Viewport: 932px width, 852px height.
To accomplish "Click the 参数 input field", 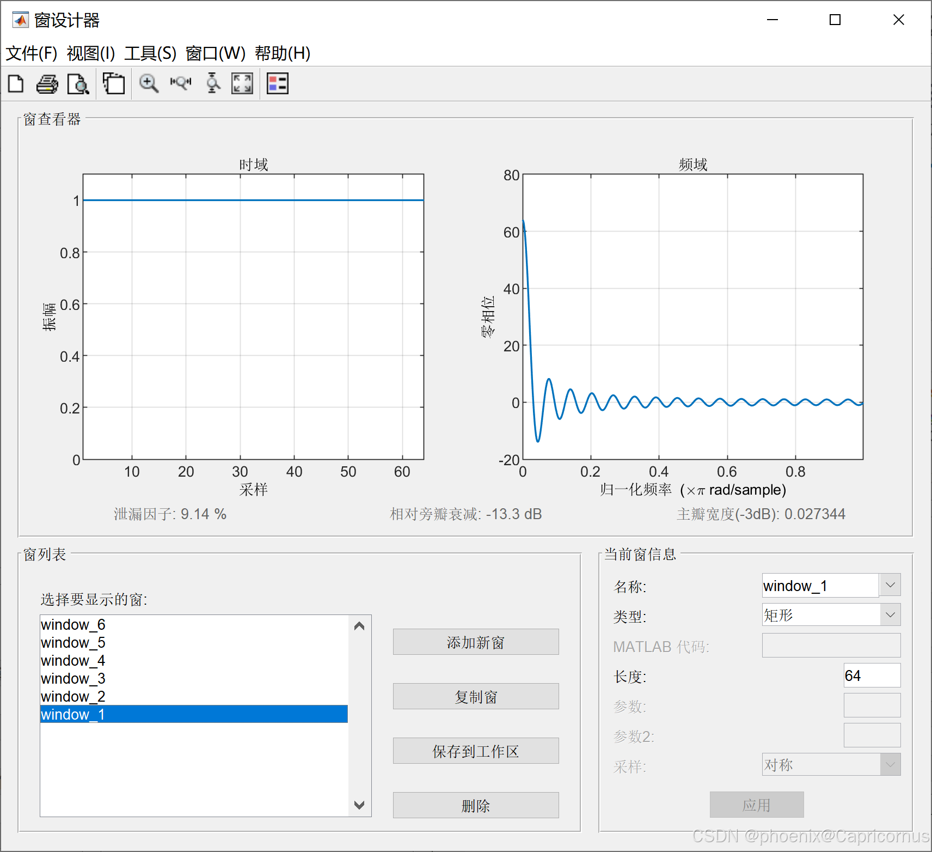I will click(x=872, y=705).
